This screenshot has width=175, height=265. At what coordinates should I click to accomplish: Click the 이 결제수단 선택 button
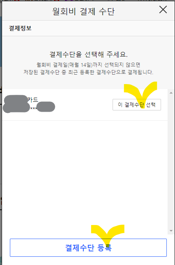(137, 105)
